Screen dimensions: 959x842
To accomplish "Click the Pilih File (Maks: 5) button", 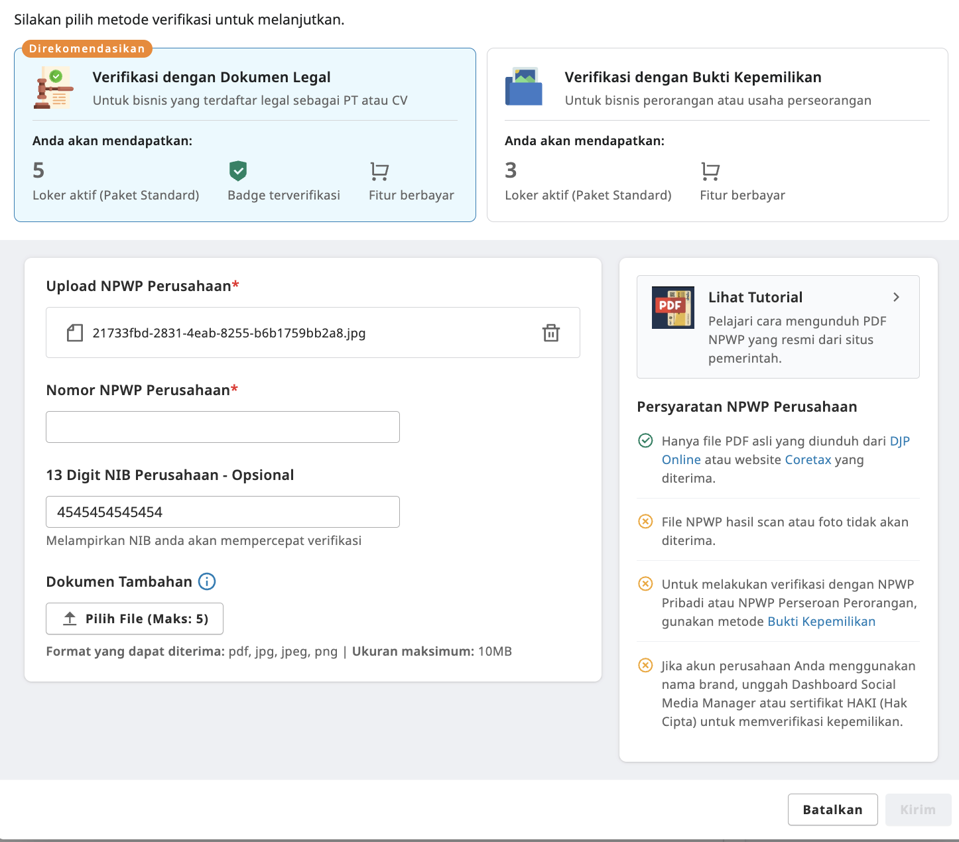I will [x=134, y=618].
